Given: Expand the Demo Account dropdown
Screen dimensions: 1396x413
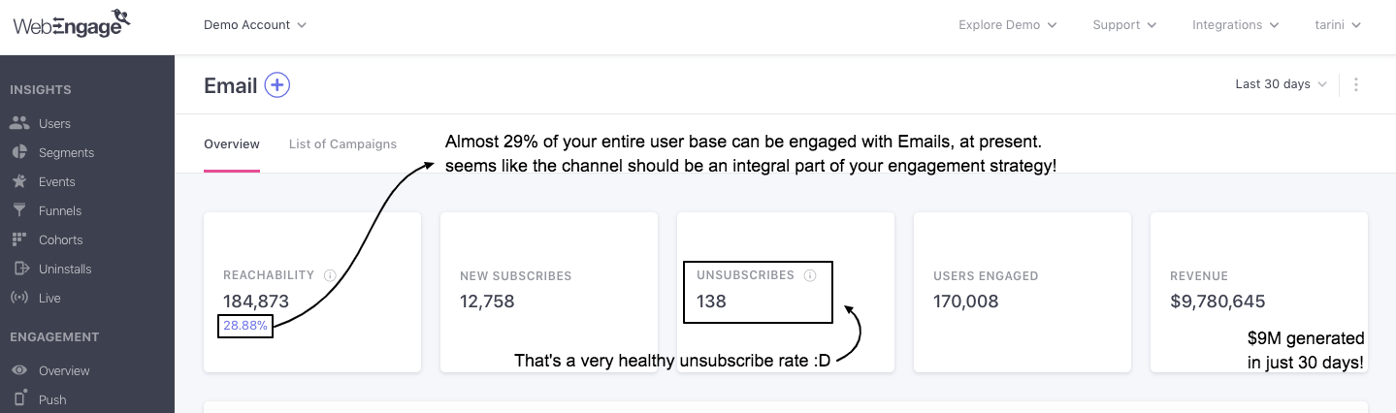Looking at the screenshot, I should [255, 25].
